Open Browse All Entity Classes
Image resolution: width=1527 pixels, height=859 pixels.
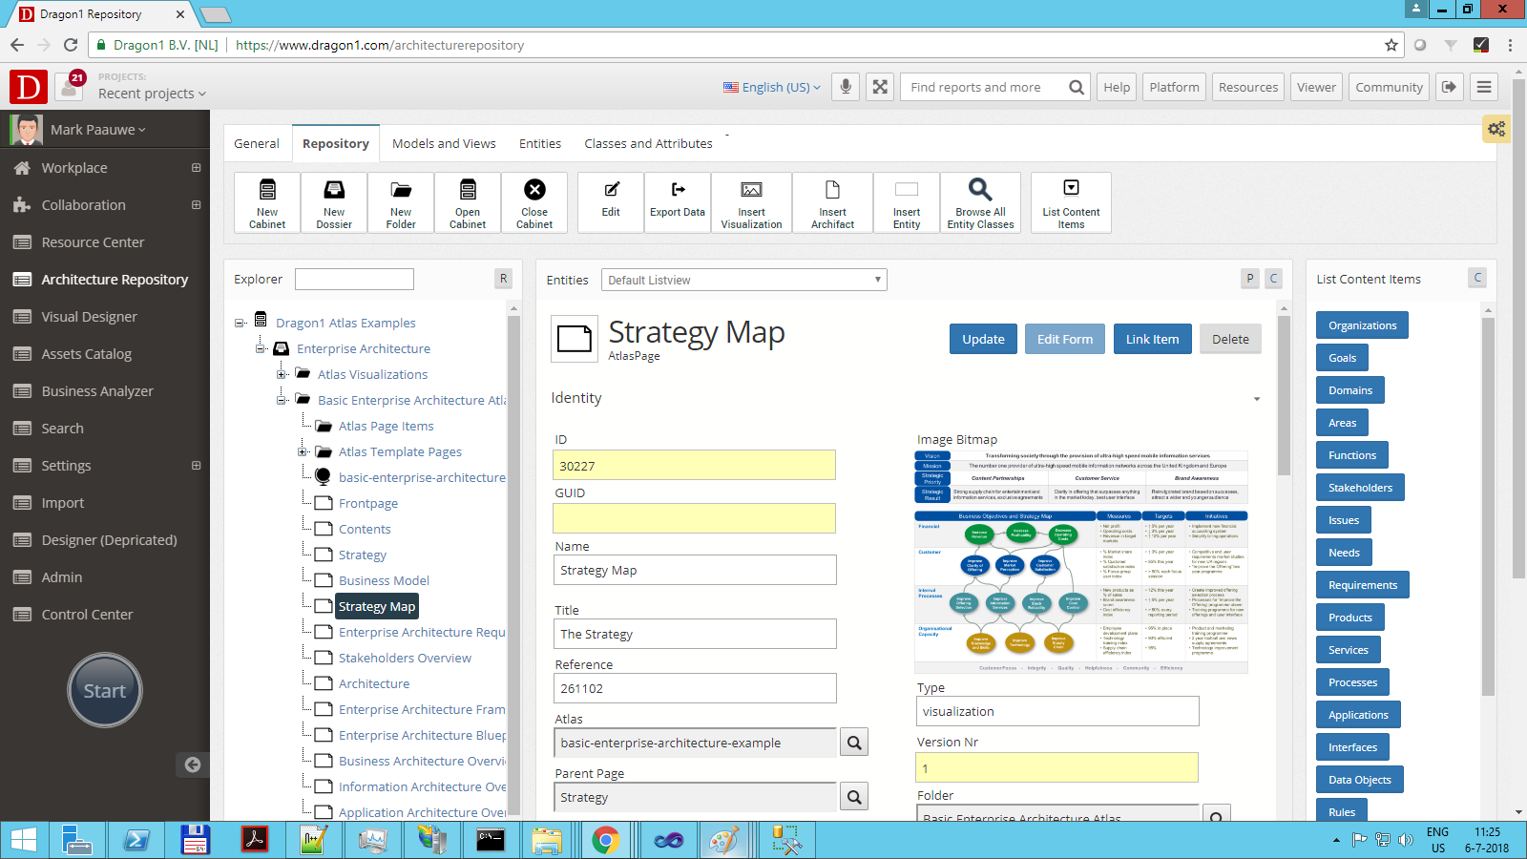point(980,202)
